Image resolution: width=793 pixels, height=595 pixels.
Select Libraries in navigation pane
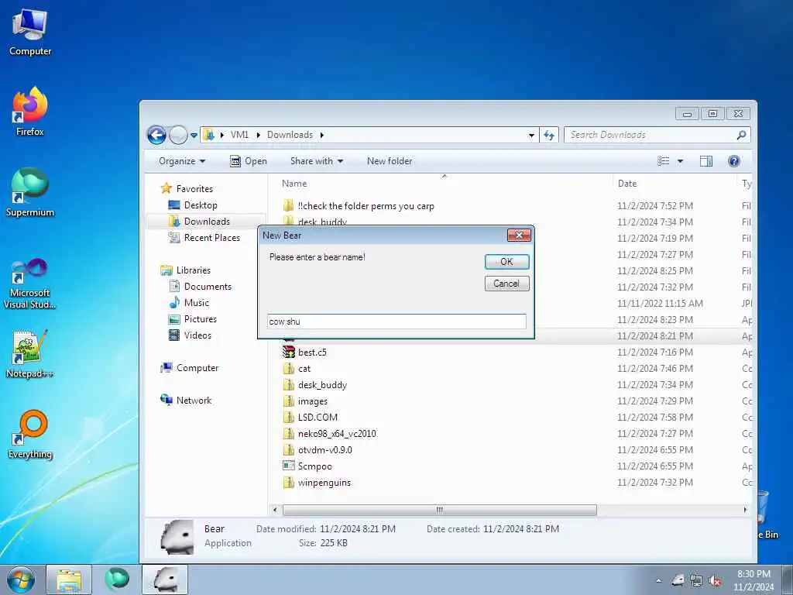[193, 270]
